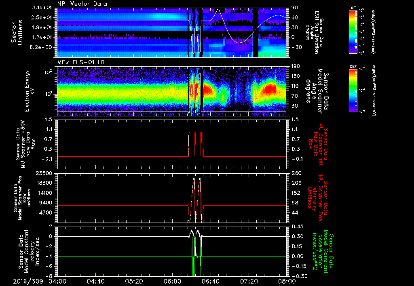This screenshot has height=286, width=414.
Task: Click the DEF color scale bar
Action: pos(353,90)
